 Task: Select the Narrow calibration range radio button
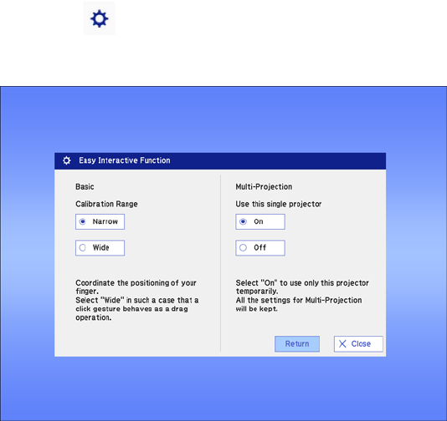click(x=100, y=221)
